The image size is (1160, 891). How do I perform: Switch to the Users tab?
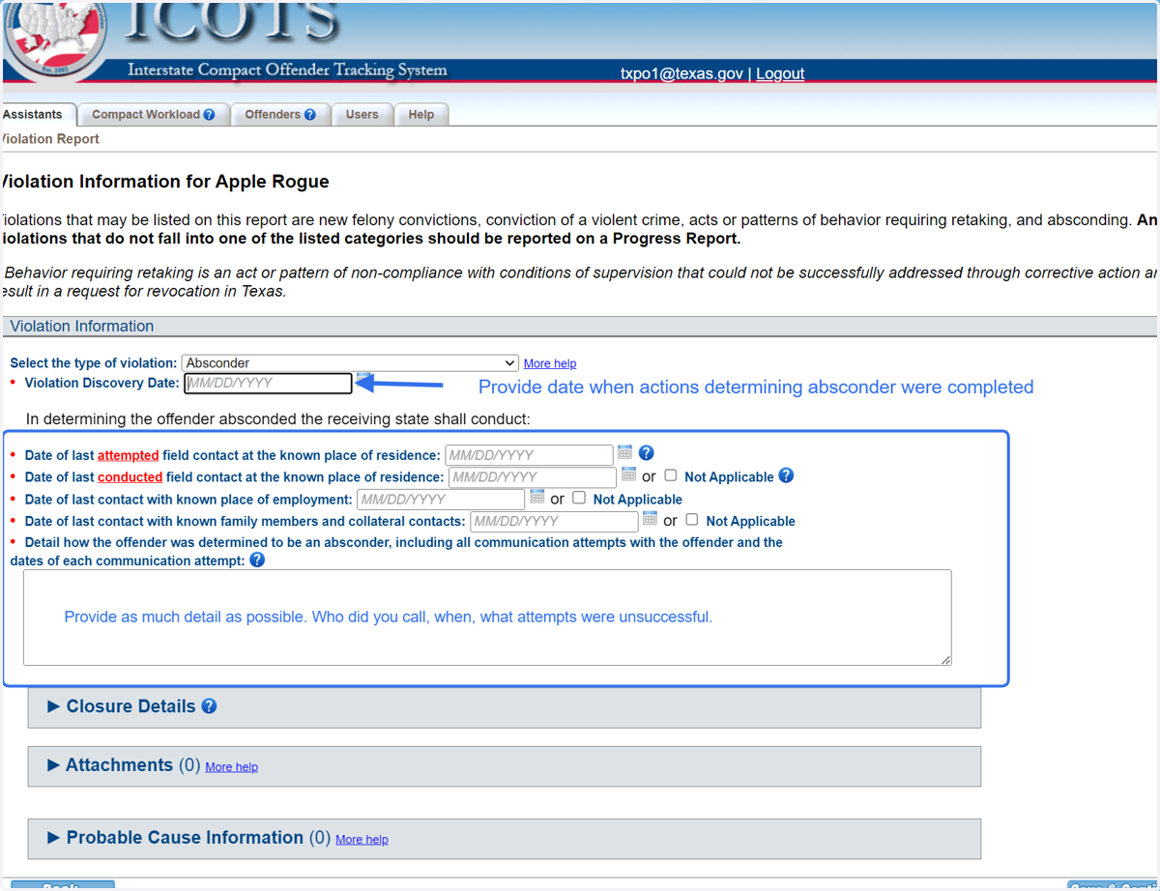(x=362, y=115)
